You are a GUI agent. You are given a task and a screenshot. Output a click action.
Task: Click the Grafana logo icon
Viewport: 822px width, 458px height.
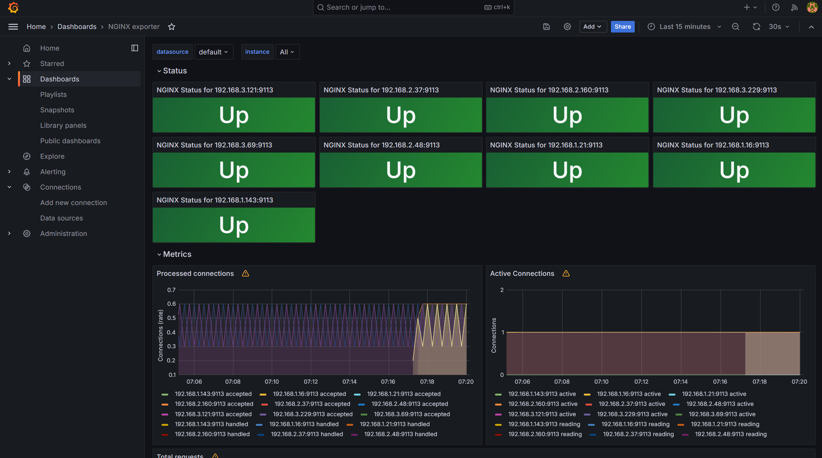[x=13, y=7]
